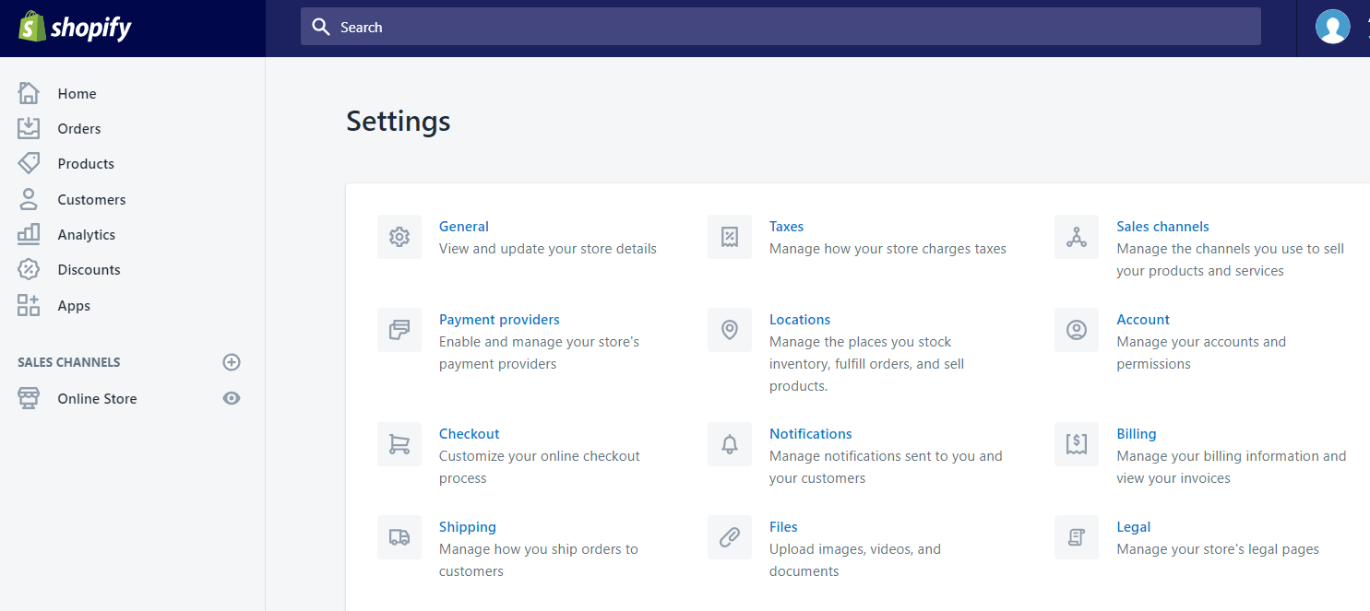The image size is (1370, 611).
Task: Go to Home in sidebar menu
Action: point(77,93)
